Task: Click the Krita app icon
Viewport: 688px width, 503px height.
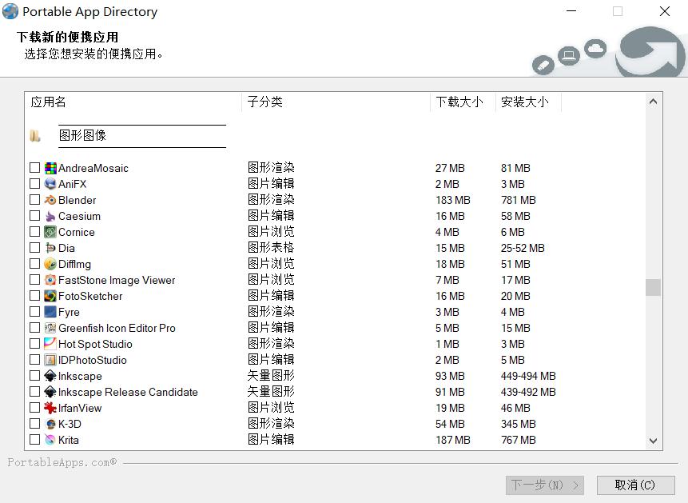Action: (50, 440)
